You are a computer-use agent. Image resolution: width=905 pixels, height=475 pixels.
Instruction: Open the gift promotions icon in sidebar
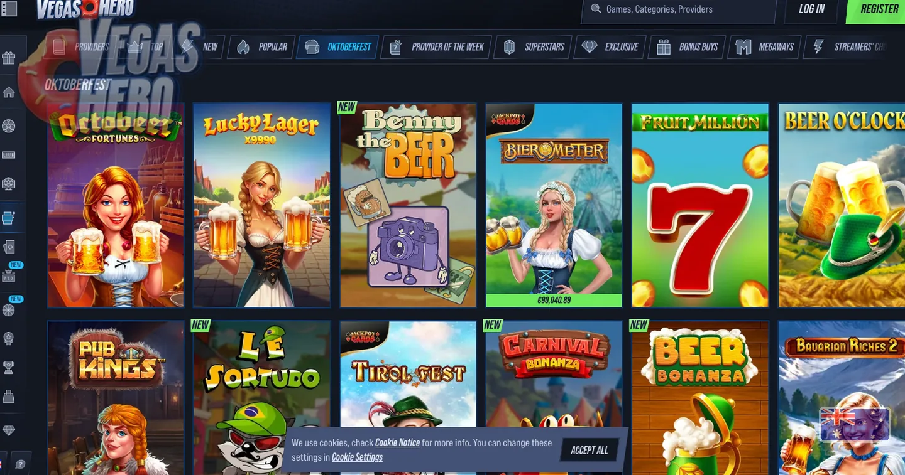[x=9, y=58]
